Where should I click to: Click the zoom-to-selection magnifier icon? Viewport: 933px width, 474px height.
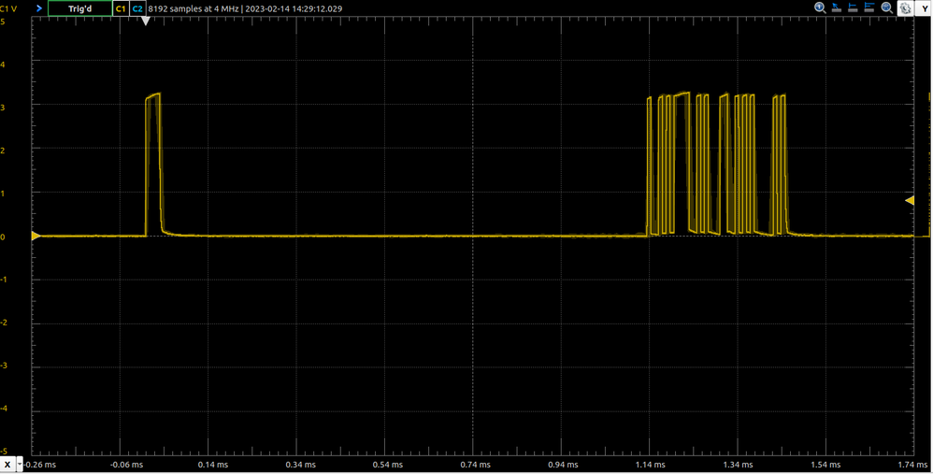[x=886, y=7]
